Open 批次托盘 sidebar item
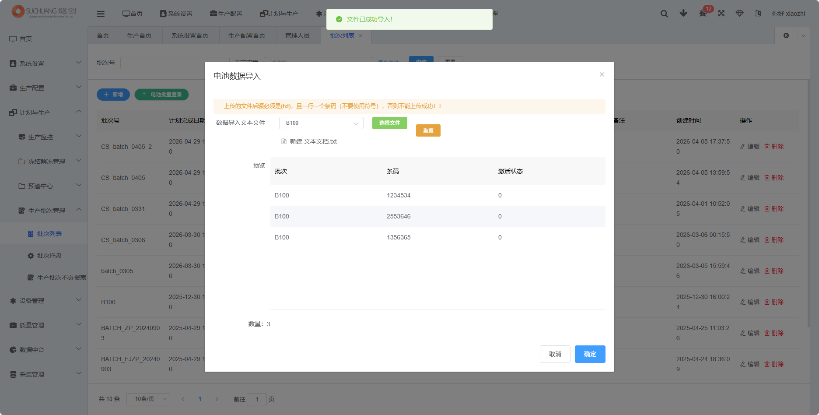The image size is (819, 415). click(x=44, y=256)
